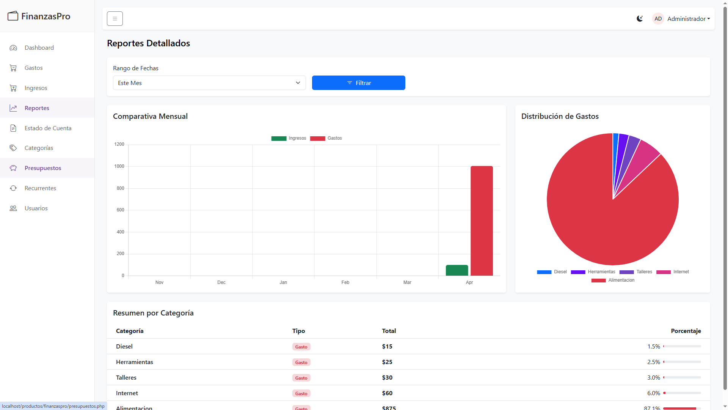The height and width of the screenshot is (410, 728).
Task: Click the Filtrar button
Action: pos(358,83)
